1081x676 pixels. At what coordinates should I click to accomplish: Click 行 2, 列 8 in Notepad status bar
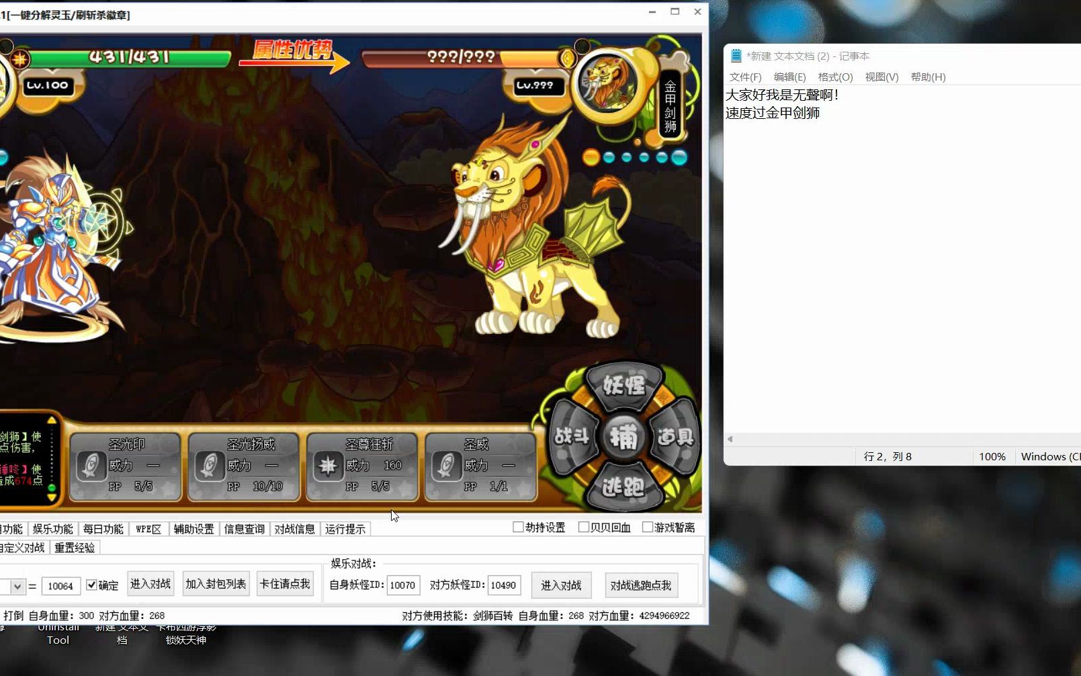click(x=888, y=457)
